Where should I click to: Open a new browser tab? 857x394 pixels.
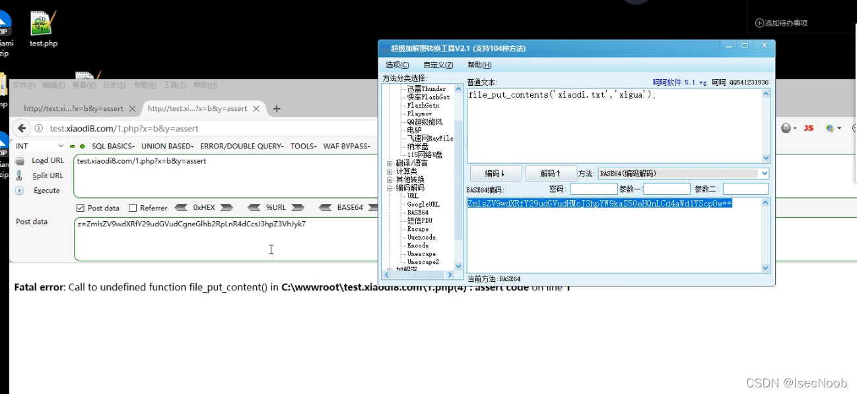[x=277, y=108]
